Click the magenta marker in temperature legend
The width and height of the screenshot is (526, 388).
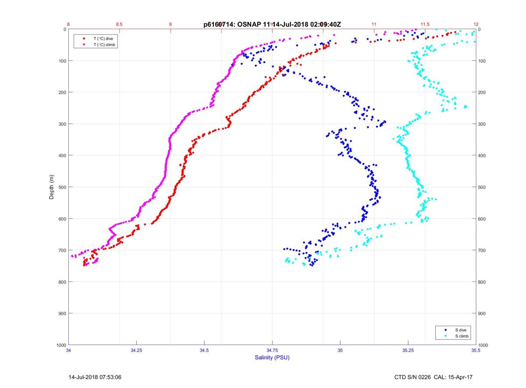[x=84, y=45]
